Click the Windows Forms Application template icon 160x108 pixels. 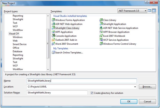click(53, 20)
